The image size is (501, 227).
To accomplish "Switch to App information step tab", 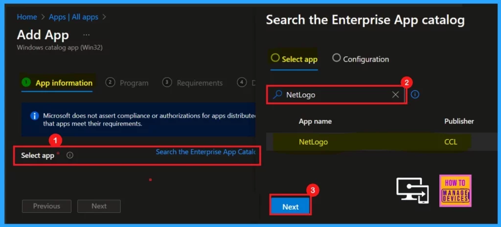I will tap(58, 83).
